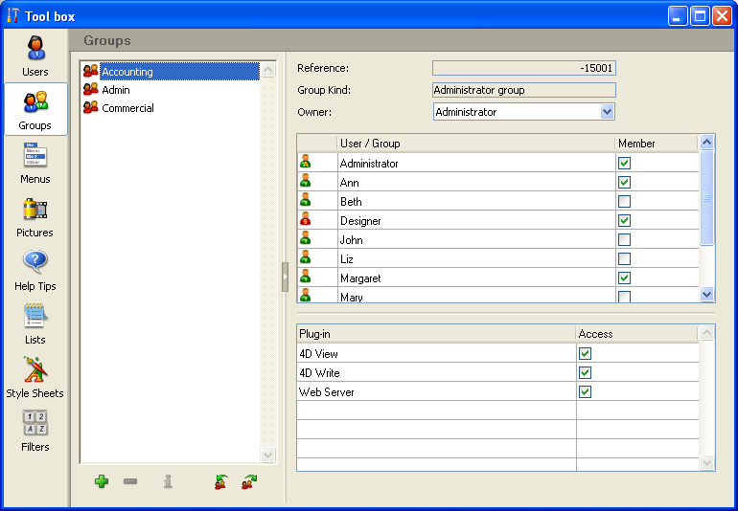
Task: Open the Menus editor page
Action: click(35, 163)
